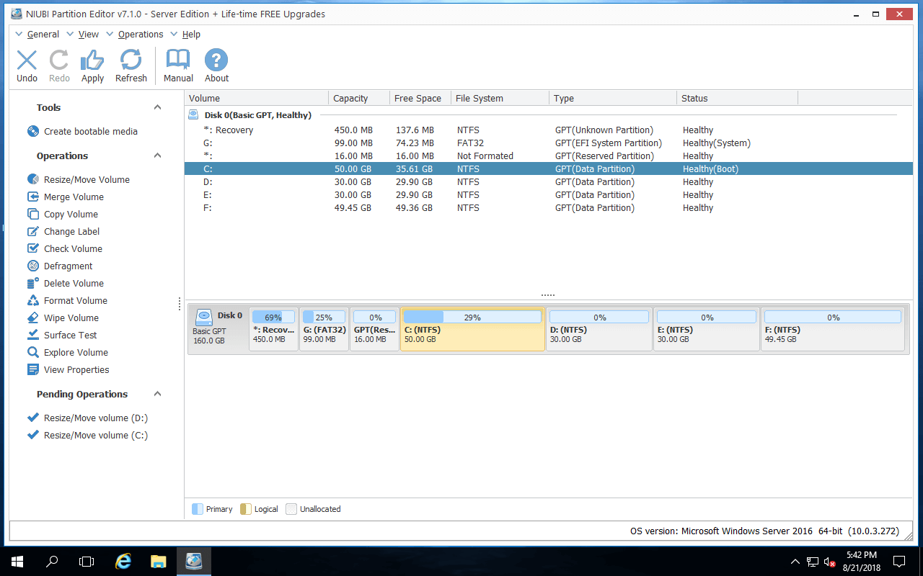Collapse the Pending Operations section

[x=157, y=394]
